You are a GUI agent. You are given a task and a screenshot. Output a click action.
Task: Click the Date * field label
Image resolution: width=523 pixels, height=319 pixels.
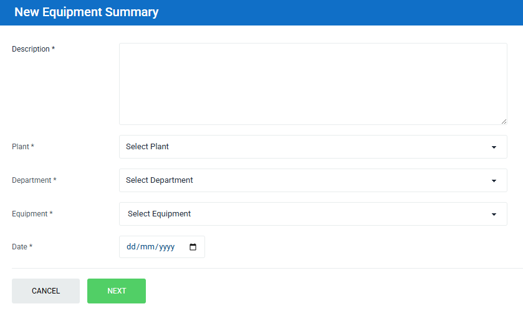pos(22,247)
